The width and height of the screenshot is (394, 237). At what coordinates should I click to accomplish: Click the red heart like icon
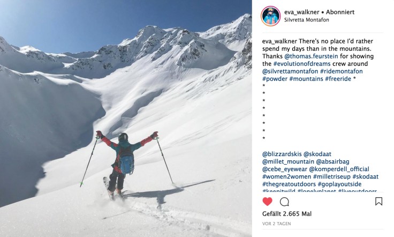[267, 202]
